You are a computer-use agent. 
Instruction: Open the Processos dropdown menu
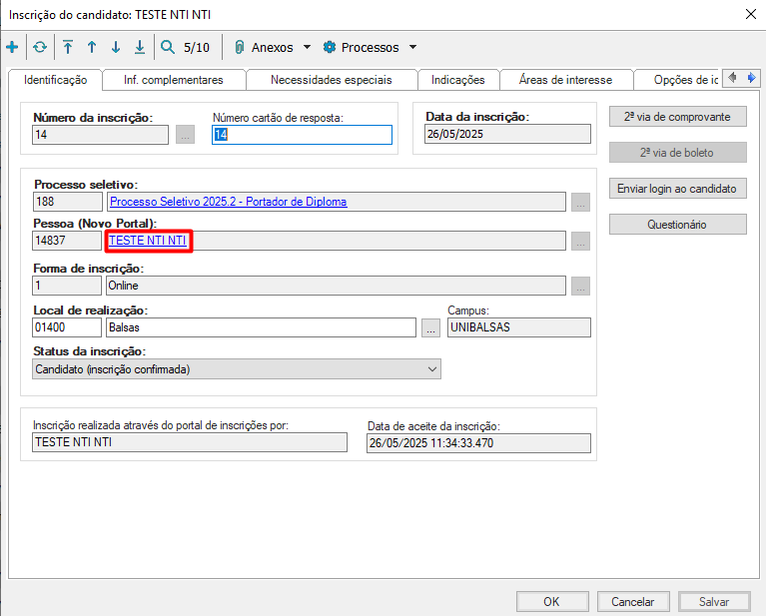370,47
